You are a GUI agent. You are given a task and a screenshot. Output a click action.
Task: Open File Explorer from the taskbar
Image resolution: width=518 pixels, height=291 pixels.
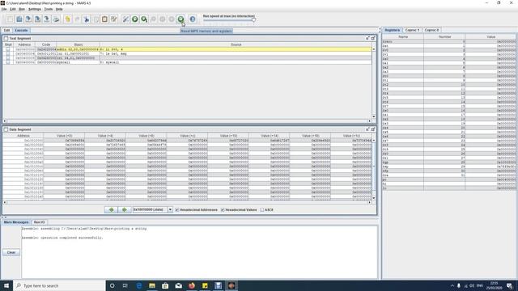coord(152,285)
